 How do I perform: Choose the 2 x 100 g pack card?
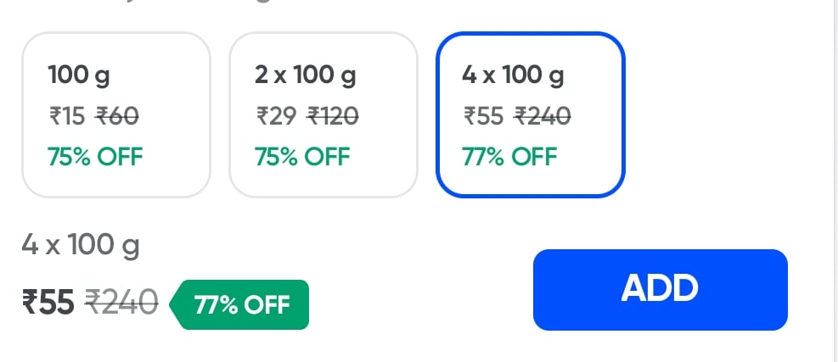coord(323,114)
